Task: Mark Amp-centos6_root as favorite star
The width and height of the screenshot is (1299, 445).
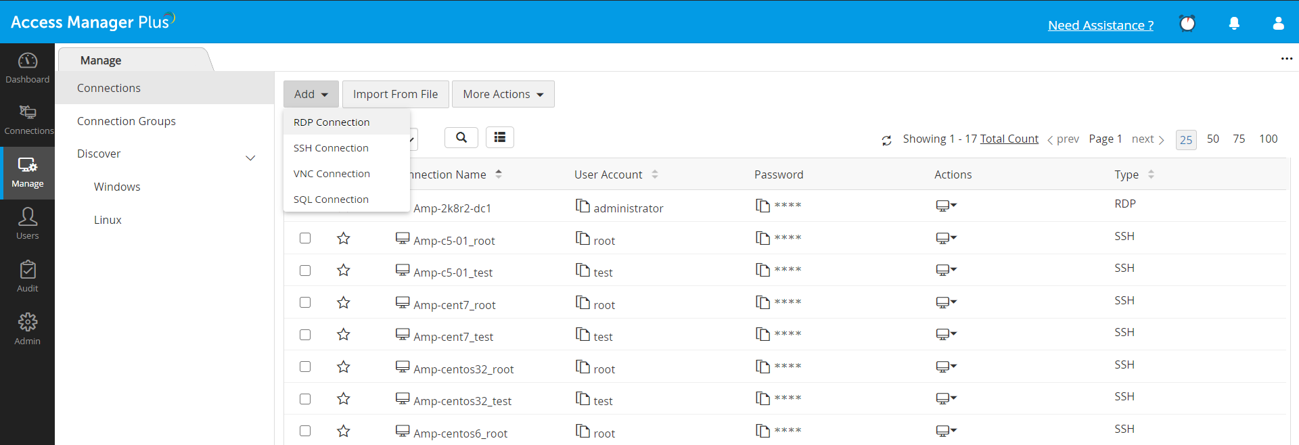Action: pos(344,431)
